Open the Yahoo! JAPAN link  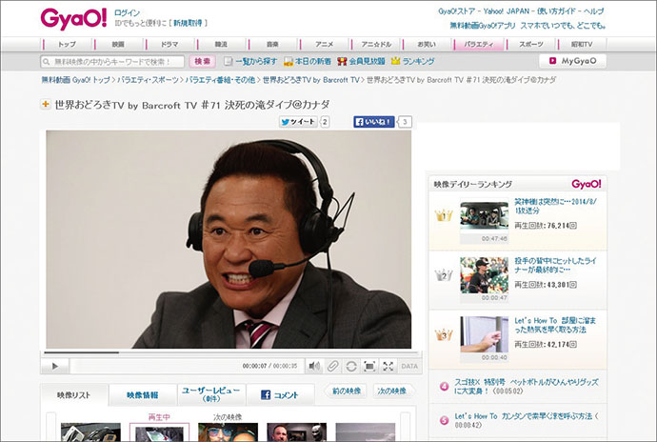[507, 11]
